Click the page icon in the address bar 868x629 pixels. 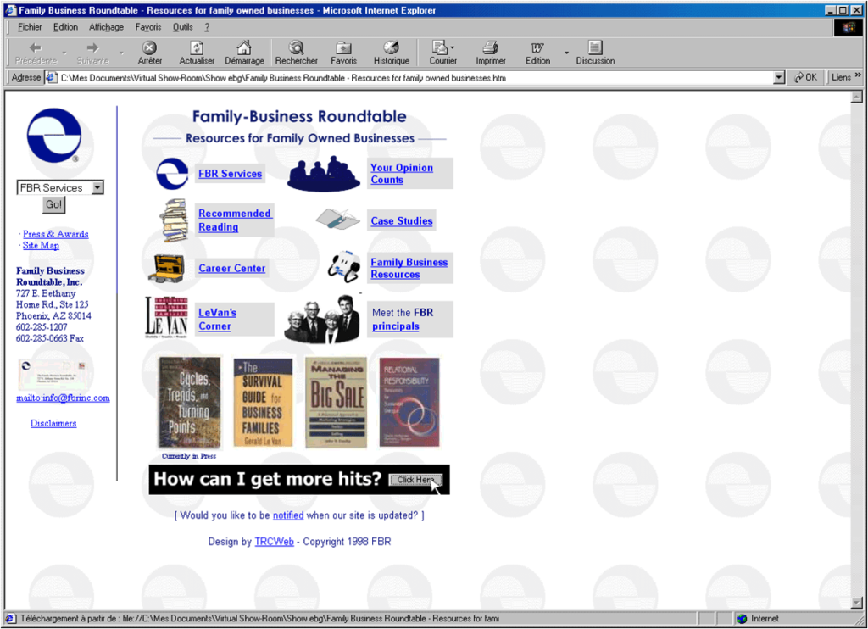click(x=51, y=77)
